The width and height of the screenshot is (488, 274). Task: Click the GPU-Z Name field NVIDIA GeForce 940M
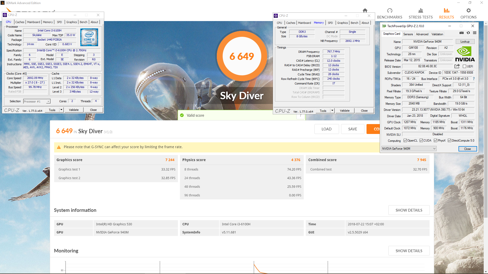[x=427, y=42]
